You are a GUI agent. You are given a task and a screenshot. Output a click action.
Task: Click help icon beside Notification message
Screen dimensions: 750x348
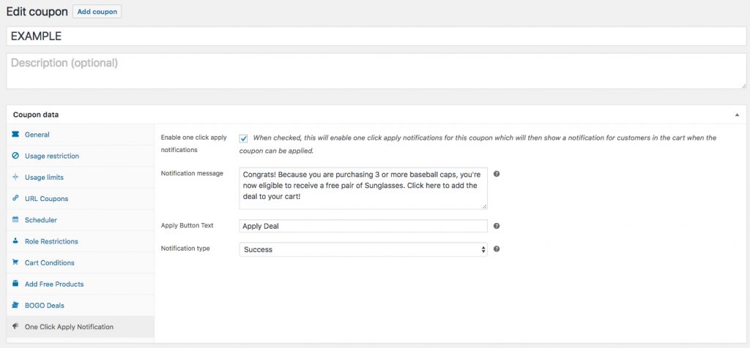(x=497, y=174)
